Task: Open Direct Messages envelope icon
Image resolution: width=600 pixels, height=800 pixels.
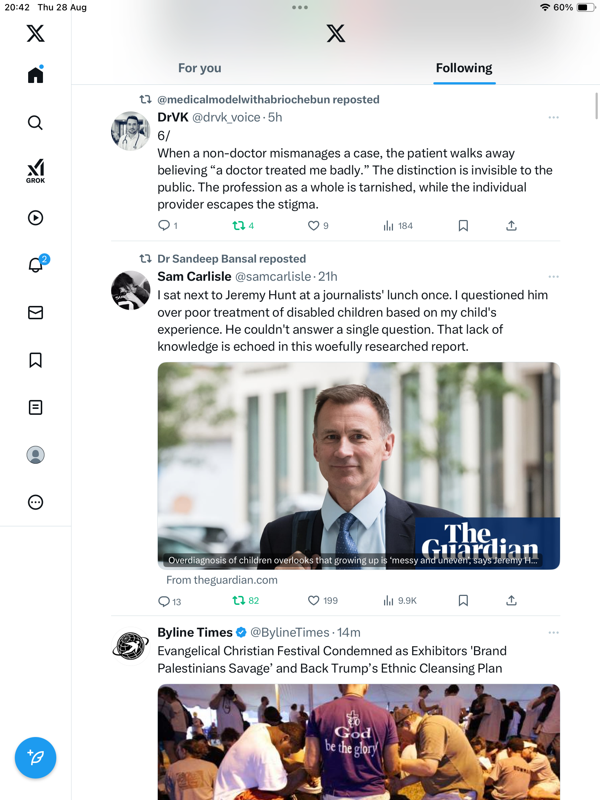Action: 36,313
